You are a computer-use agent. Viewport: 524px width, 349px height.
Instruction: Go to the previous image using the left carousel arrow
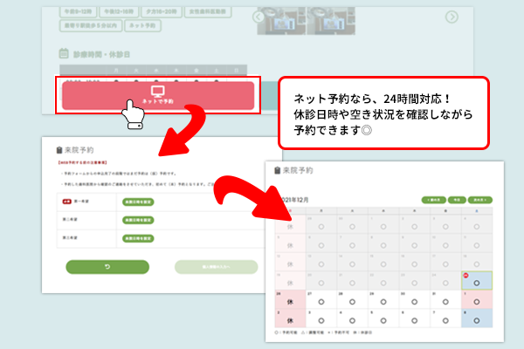(x=259, y=17)
